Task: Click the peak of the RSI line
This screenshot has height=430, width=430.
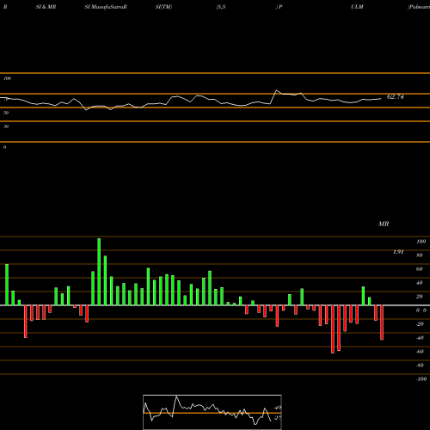Action: 277,90
